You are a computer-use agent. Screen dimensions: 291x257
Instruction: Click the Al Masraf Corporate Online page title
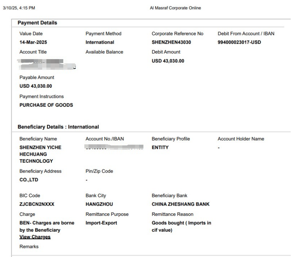click(175, 8)
